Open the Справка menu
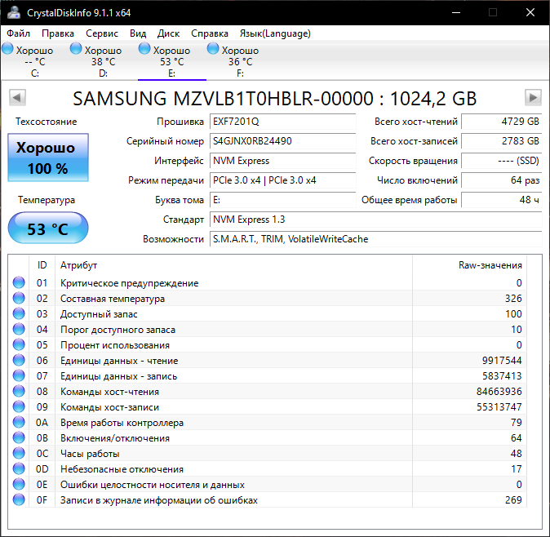550x537 pixels. tap(210, 33)
